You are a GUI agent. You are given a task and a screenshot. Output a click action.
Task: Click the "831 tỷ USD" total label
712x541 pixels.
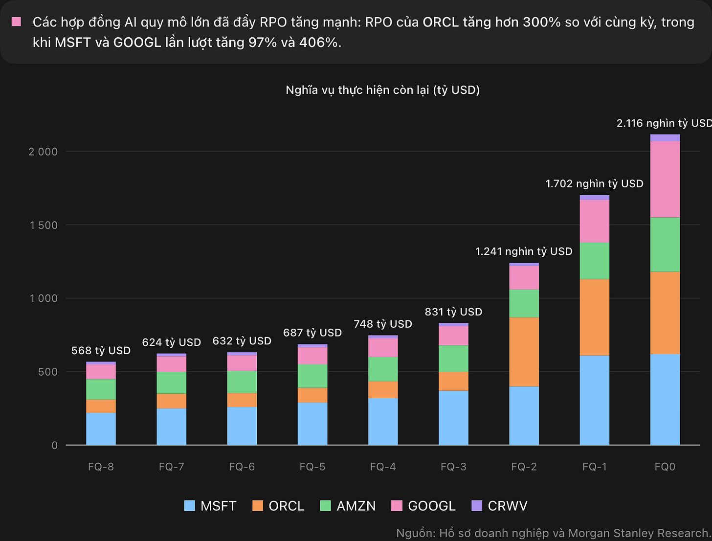[x=453, y=312]
